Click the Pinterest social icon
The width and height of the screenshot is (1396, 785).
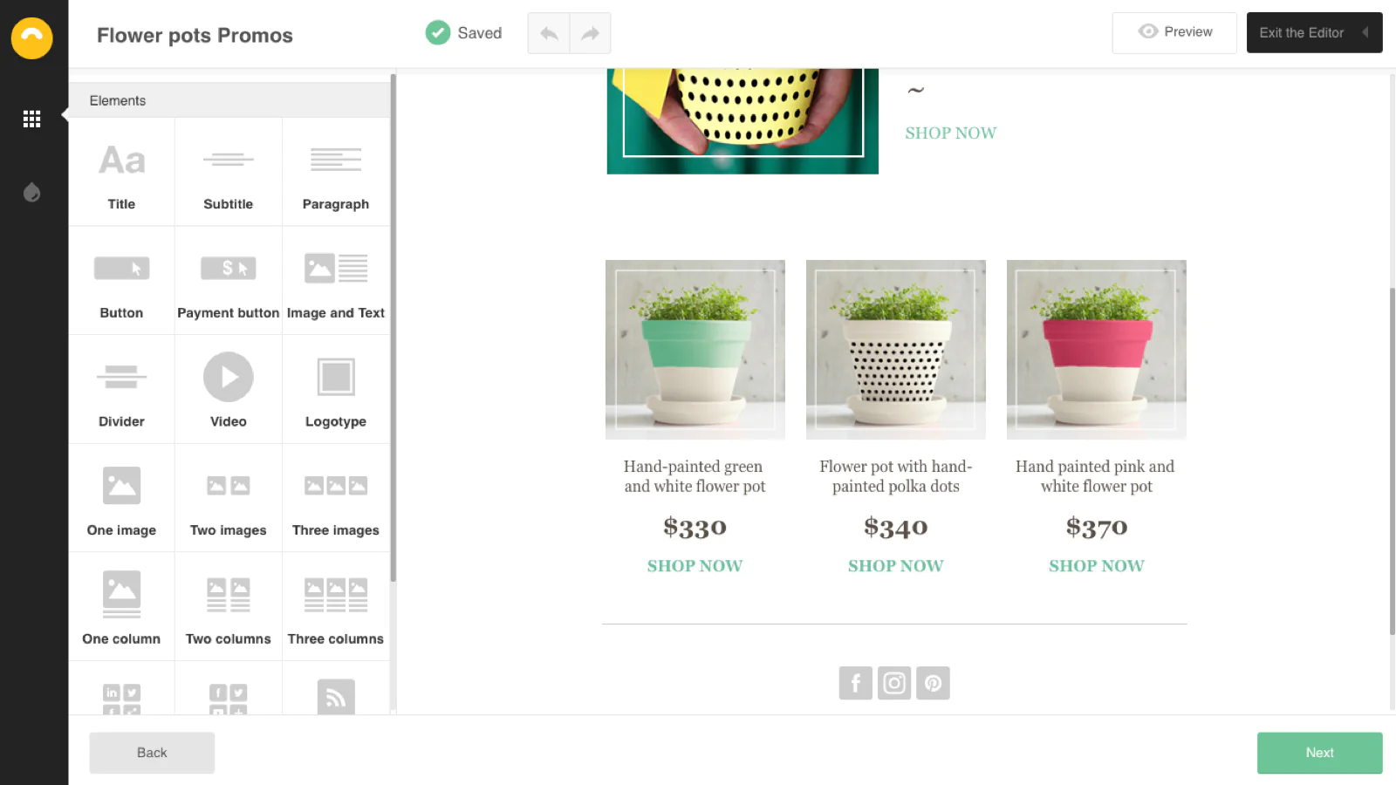pos(933,683)
